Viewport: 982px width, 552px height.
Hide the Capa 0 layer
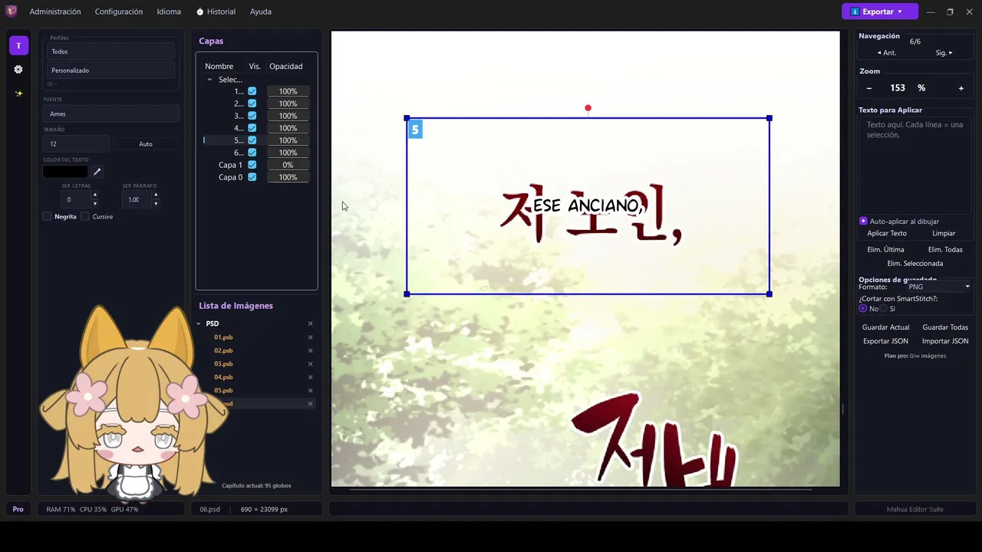[252, 177]
